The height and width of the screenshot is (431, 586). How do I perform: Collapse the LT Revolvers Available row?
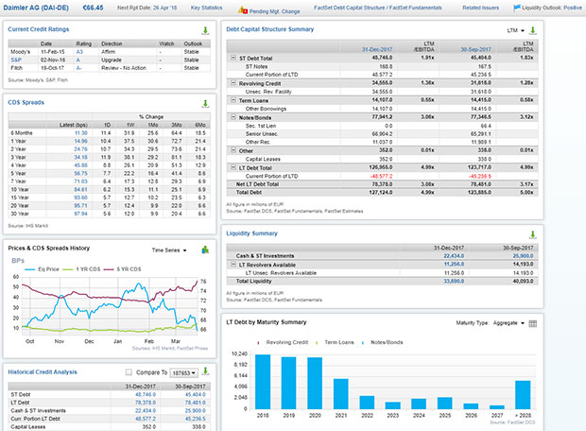(x=233, y=265)
